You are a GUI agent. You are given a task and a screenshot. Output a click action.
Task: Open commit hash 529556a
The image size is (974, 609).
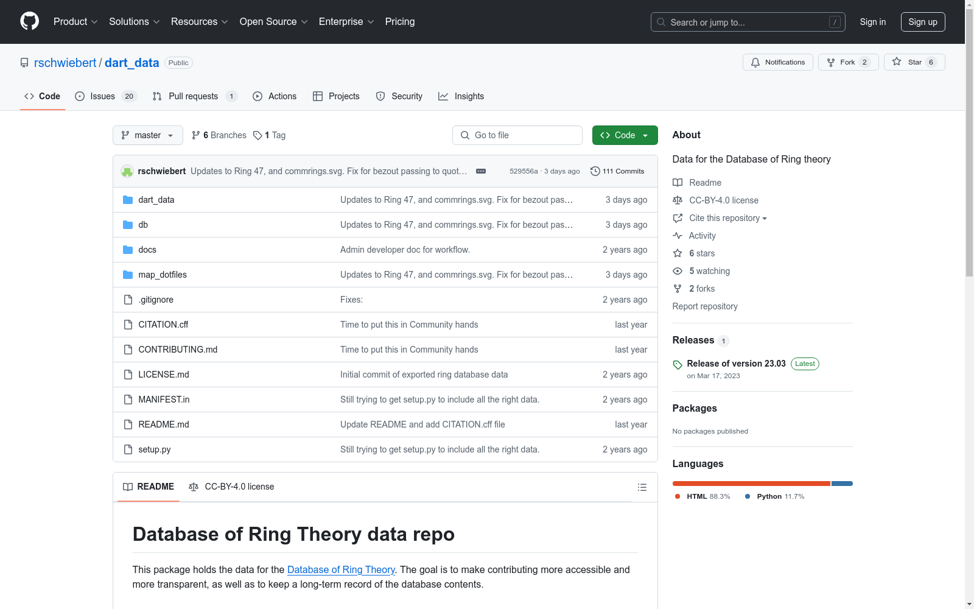coord(524,171)
